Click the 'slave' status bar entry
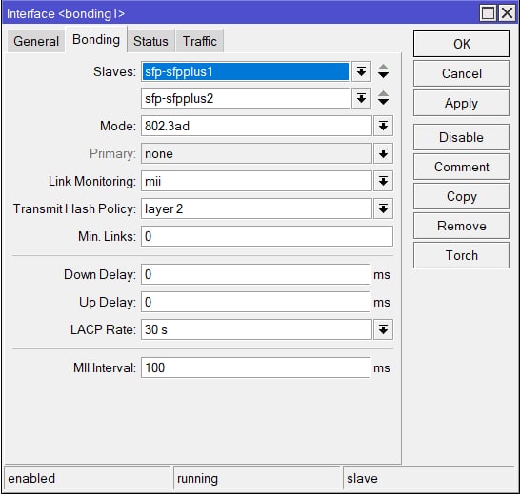The image size is (520, 496). coord(430,478)
